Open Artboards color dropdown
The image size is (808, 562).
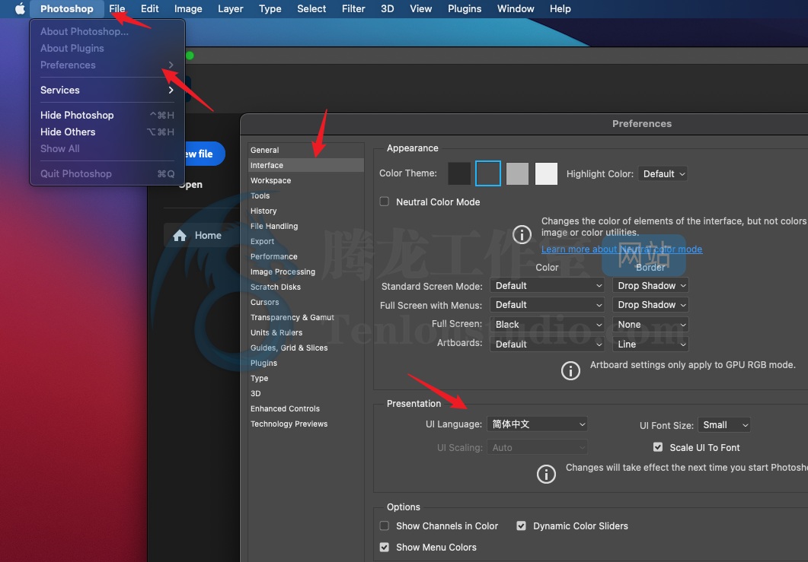(x=547, y=345)
